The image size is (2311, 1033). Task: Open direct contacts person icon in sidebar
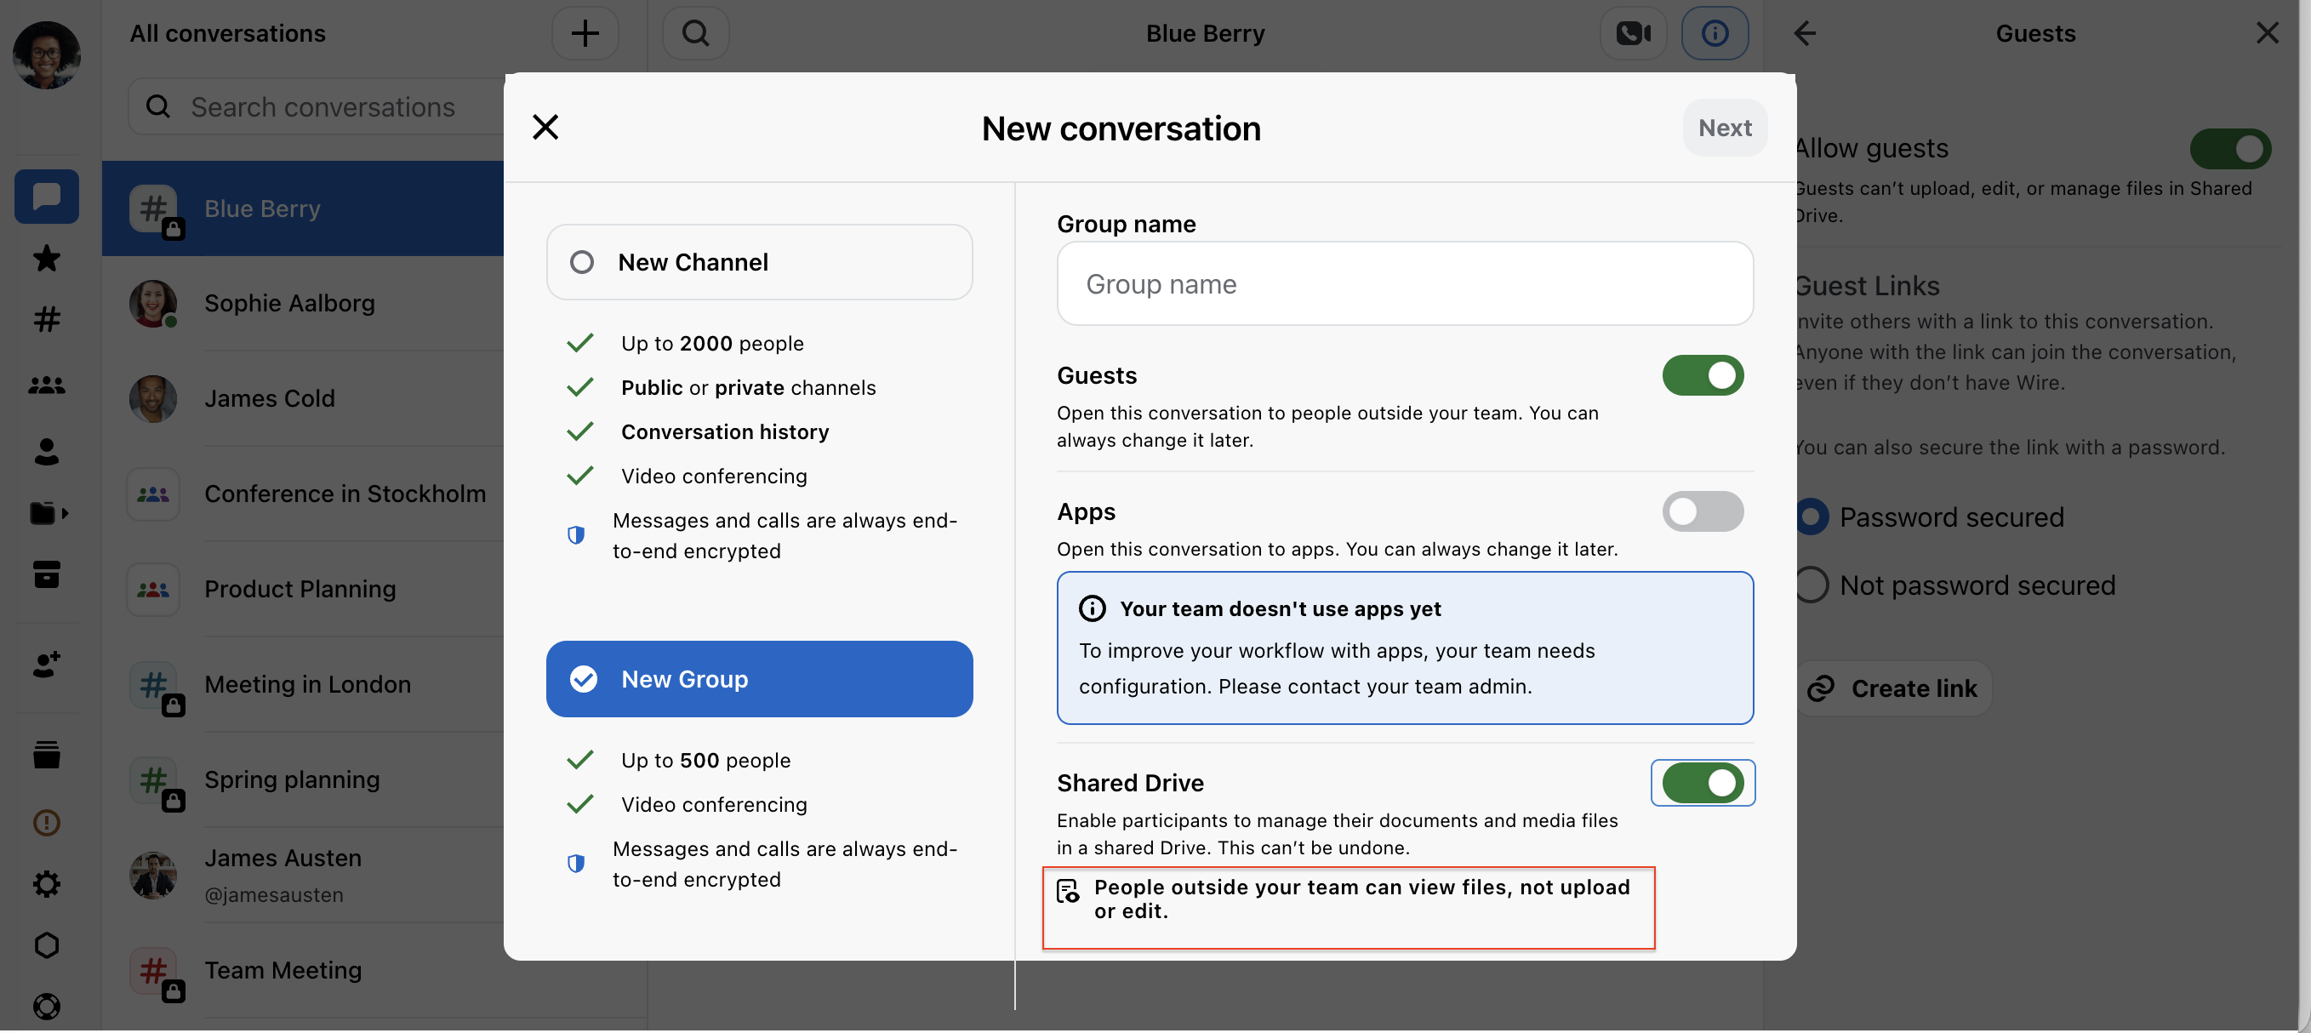pos(46,452)
